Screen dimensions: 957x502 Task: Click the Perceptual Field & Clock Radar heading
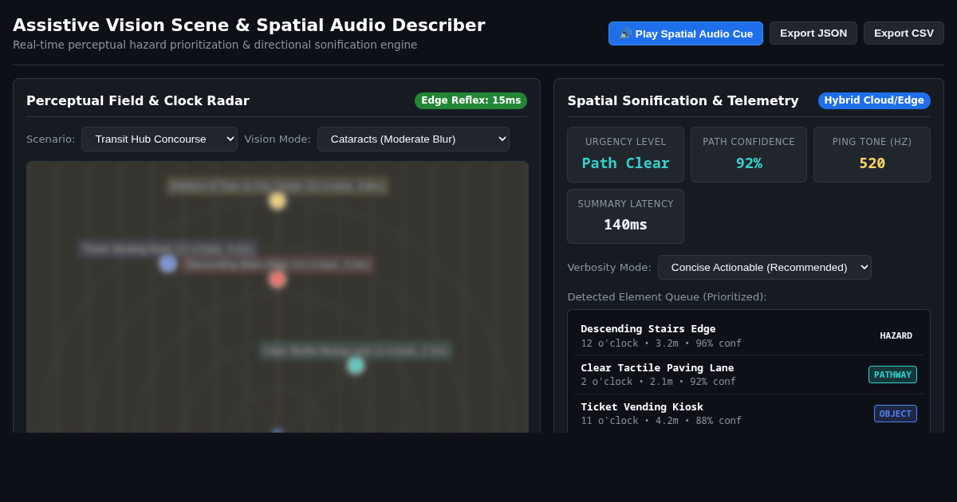pos(138,100)
